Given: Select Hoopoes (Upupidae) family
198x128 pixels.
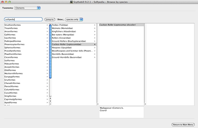Looking at the screenshot, I should point(74,48).
